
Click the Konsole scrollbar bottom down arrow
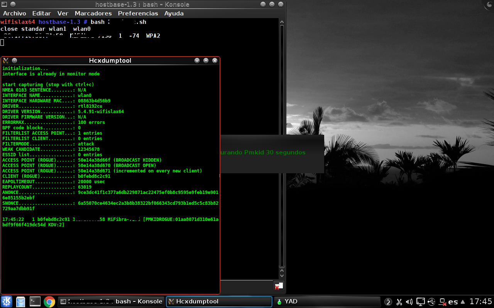pyautogui.click(x=282, y=276)
